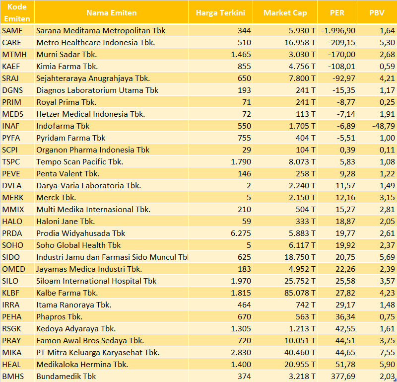This screenshot has height=382, width=397.
Task: Select PER value -108,01
Action: pyautogui.click(x=342, y=67)
